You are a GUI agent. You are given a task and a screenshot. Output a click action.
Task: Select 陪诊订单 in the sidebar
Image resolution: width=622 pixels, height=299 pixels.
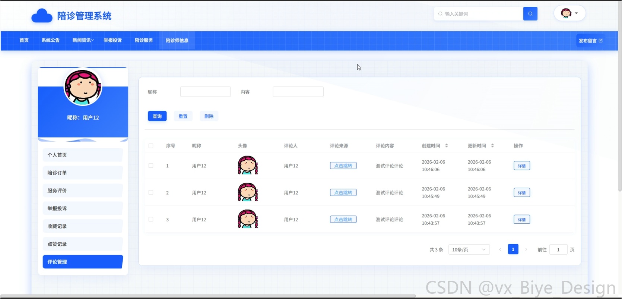click(83, 173)
